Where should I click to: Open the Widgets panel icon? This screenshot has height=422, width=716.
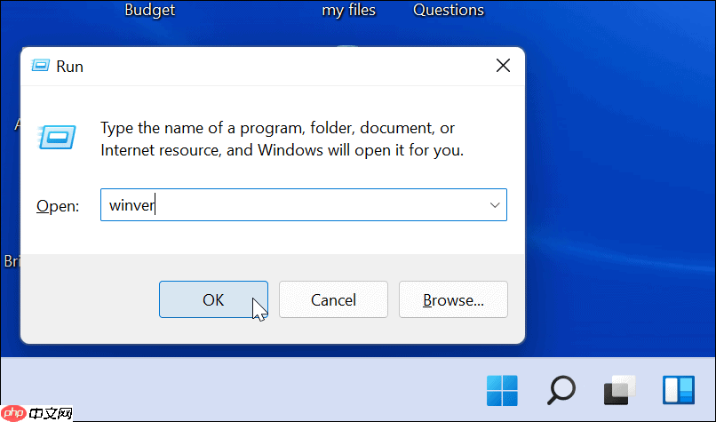coord(677,390)
